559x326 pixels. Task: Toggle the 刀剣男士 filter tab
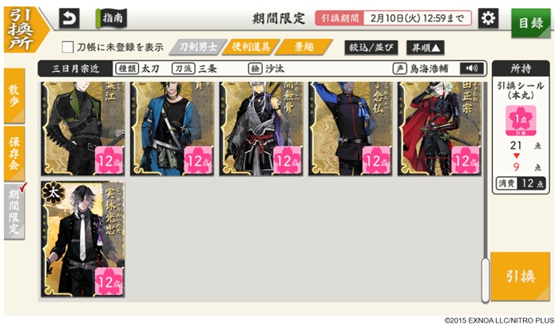[198, 47]
